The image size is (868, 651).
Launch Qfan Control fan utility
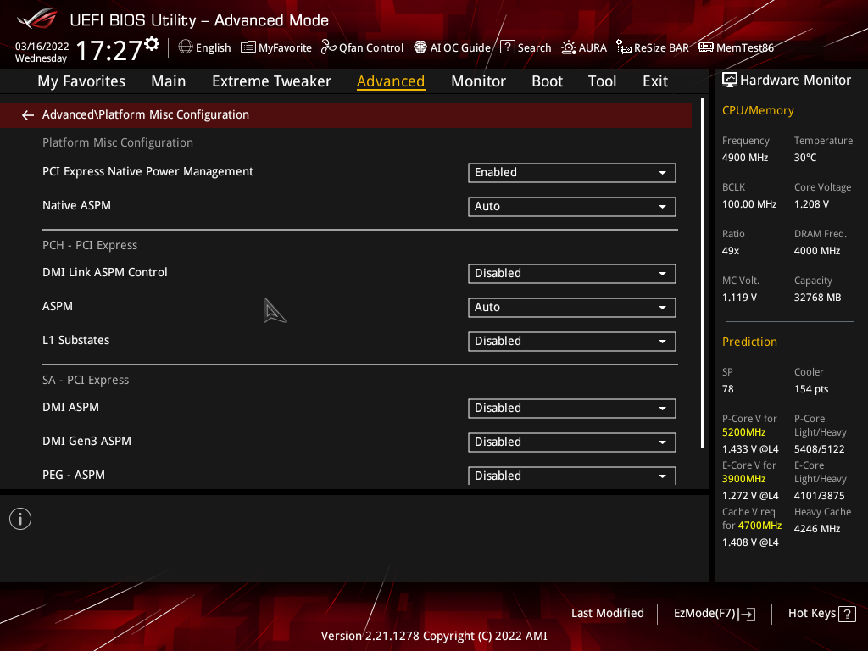tap(362, 47)
